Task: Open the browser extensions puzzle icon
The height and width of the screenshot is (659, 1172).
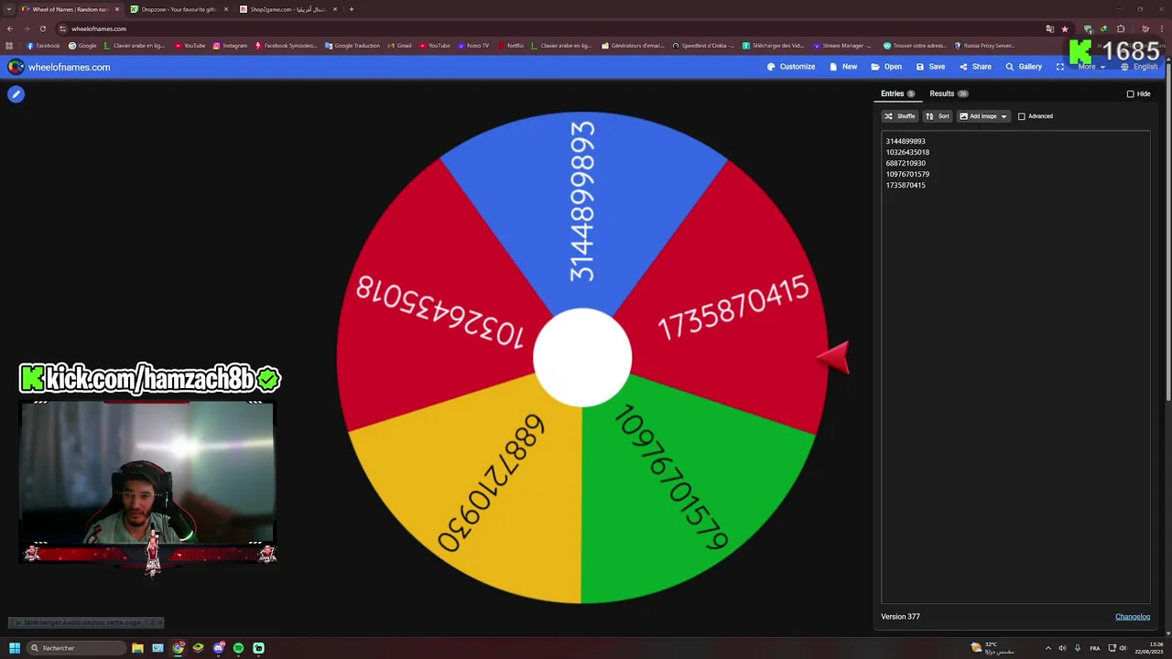Action: [x=1121, y=28]
